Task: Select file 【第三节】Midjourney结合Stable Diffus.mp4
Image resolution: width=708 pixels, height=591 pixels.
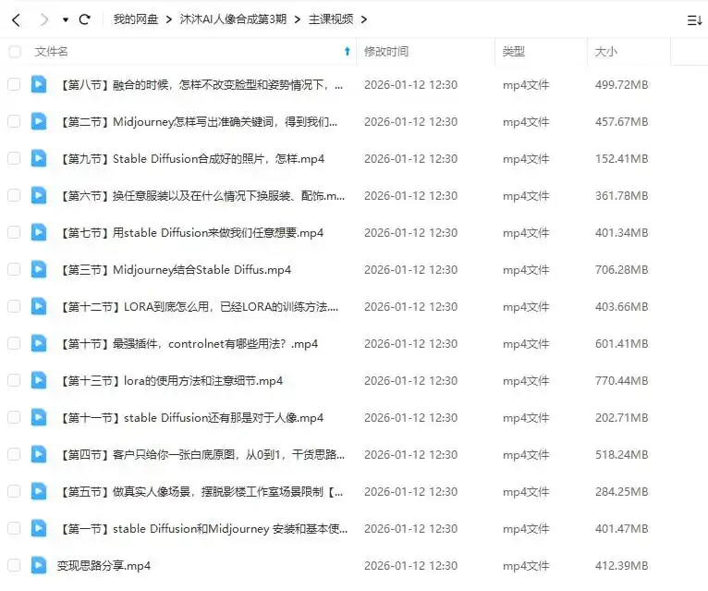Action: 176,270
